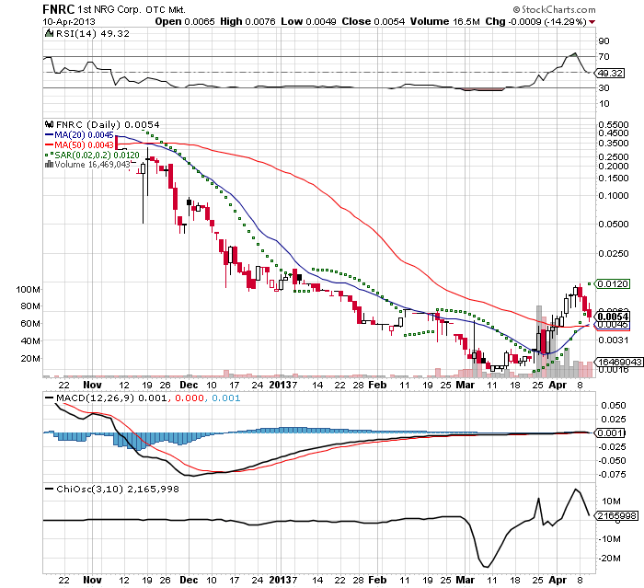
Task: Click the -0.075 MACD axis label
Action: point(611,475)
